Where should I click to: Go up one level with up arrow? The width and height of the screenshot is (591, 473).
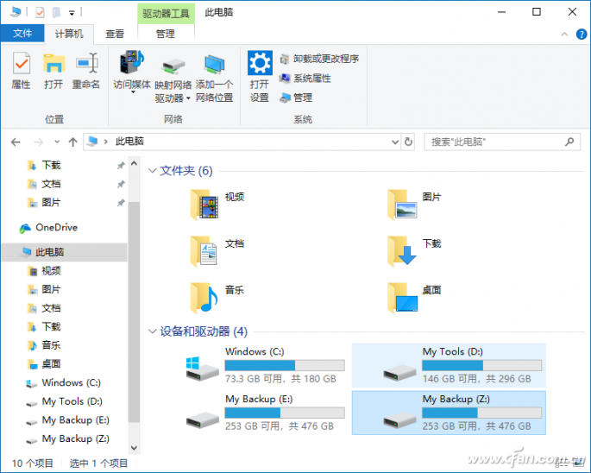73,142
